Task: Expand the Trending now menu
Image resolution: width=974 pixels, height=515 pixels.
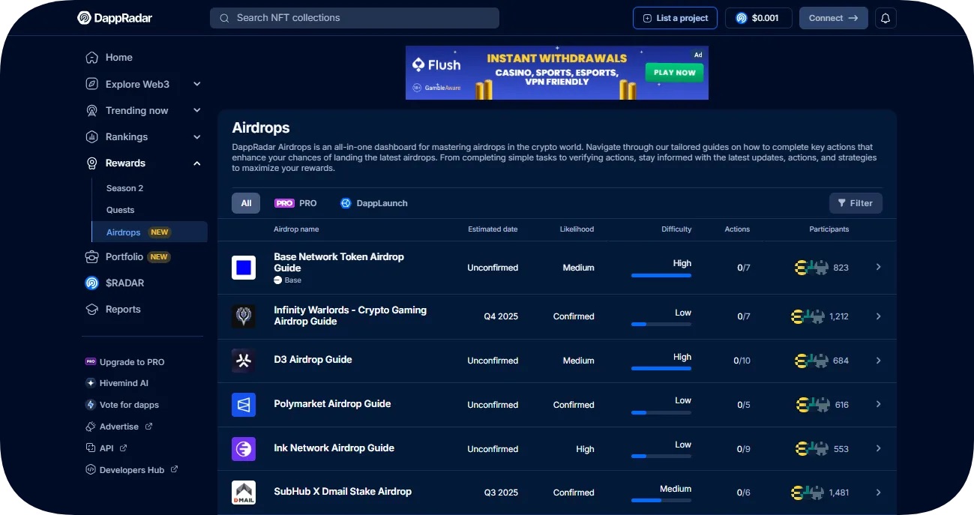Action: click(196, 110)
